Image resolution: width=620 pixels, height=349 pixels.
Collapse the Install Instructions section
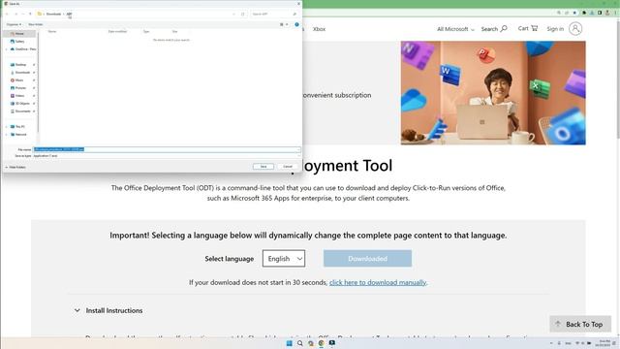77,310
